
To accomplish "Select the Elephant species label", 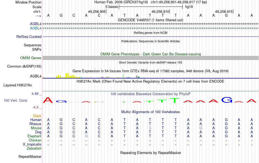I will [35, 136].
